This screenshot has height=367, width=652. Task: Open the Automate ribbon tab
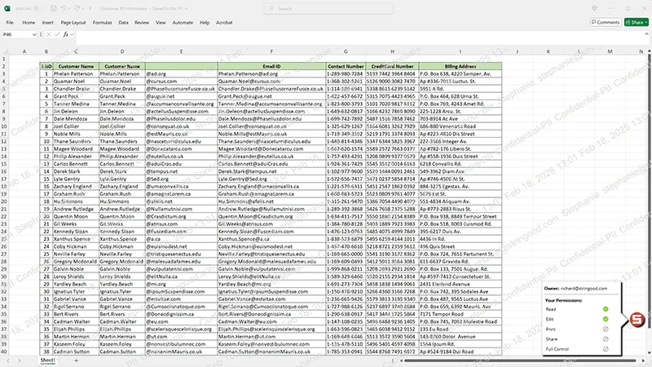tap(183, 23)
